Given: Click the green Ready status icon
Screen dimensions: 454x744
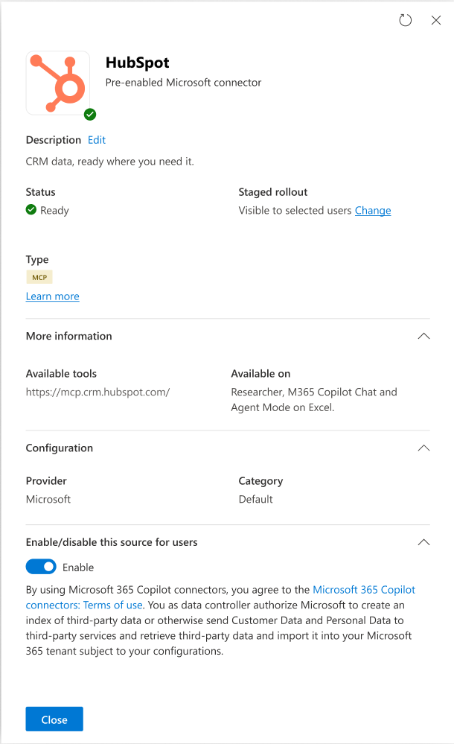Looking at the screenshot, I should pos(31,210).
